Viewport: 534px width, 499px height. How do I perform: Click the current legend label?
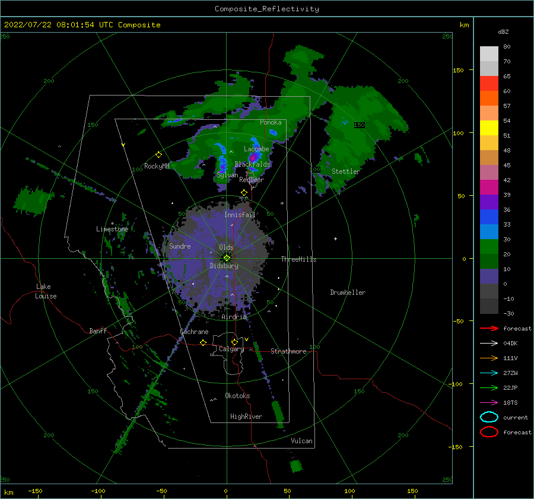516,418
